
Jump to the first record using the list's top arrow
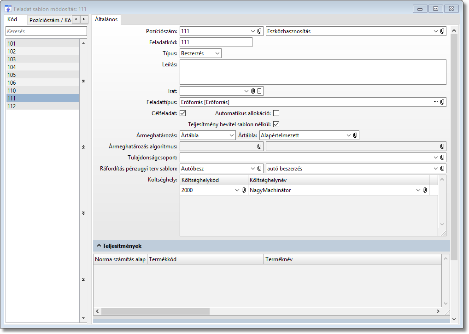point(83,81)
